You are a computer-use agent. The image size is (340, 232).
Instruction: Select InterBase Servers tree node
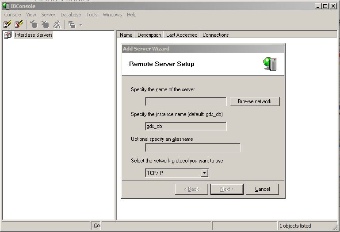pyautogui.click(x=34, y=35)
